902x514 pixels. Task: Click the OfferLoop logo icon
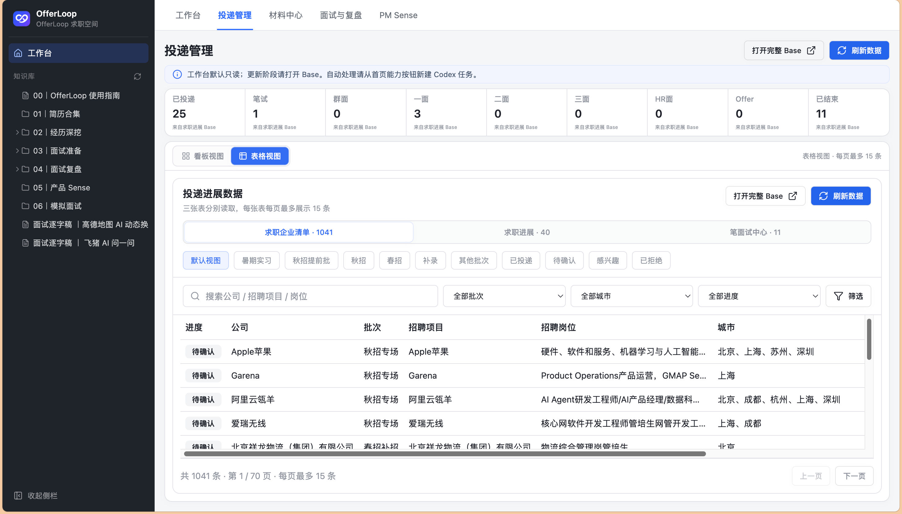click(21, 18)
